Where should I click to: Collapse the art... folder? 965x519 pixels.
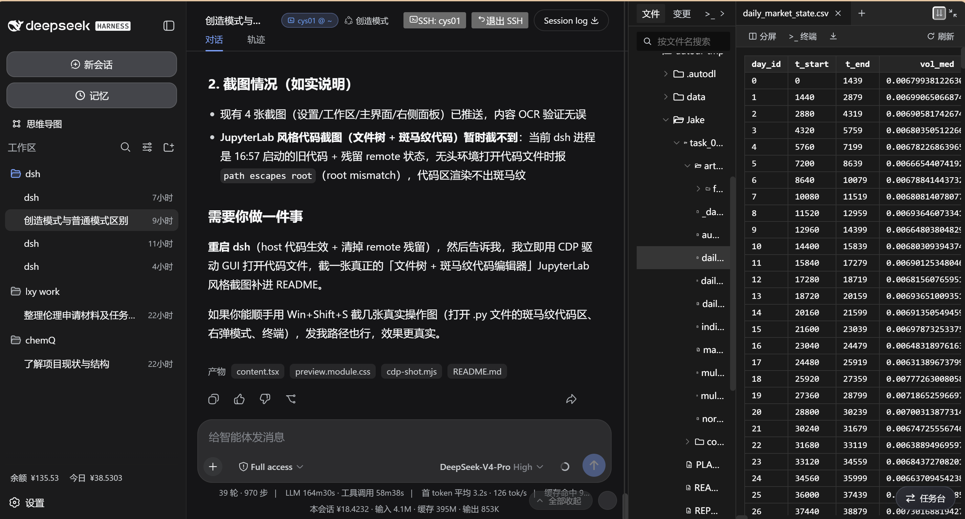coord(687,165)
